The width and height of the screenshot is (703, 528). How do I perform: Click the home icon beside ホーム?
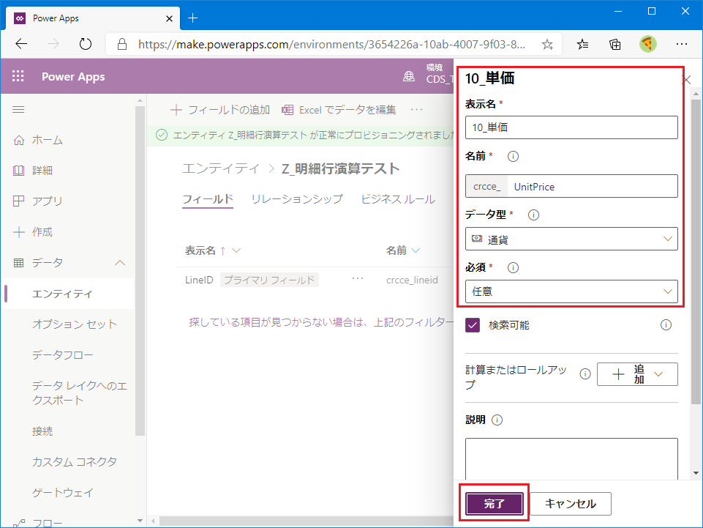point(19,141)
